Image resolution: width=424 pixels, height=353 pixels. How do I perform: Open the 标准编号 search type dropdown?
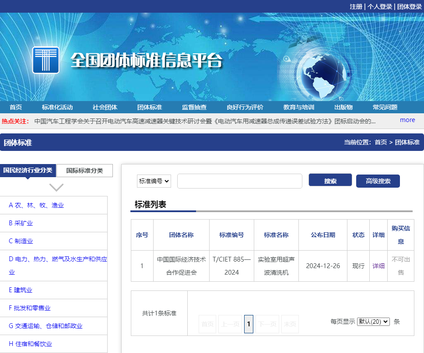coord(154,181)
